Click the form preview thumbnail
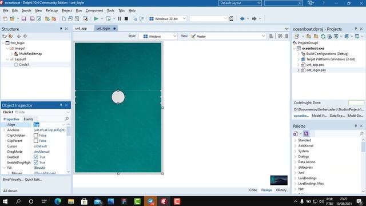This screenshot has height=206, width=366. tap(279, 180)
